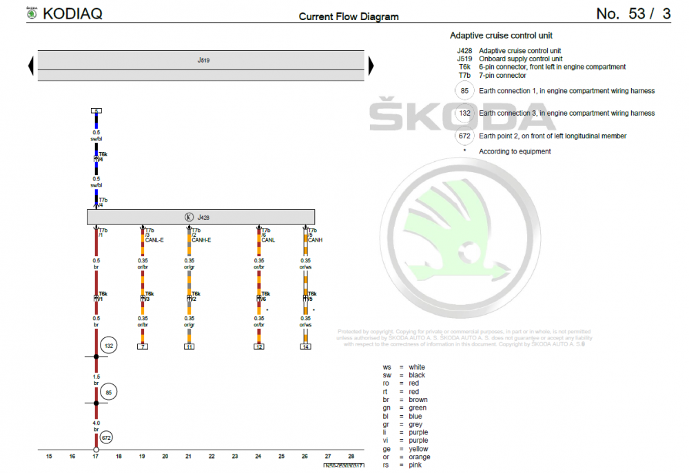Click color code 'ws = white'
689x473 pixels.
404,367
